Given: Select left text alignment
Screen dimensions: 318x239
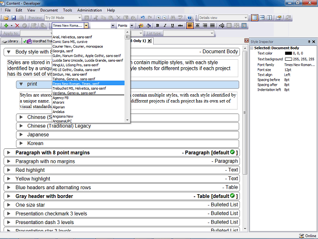Looking at the screenshot, I should coord(190,25).
